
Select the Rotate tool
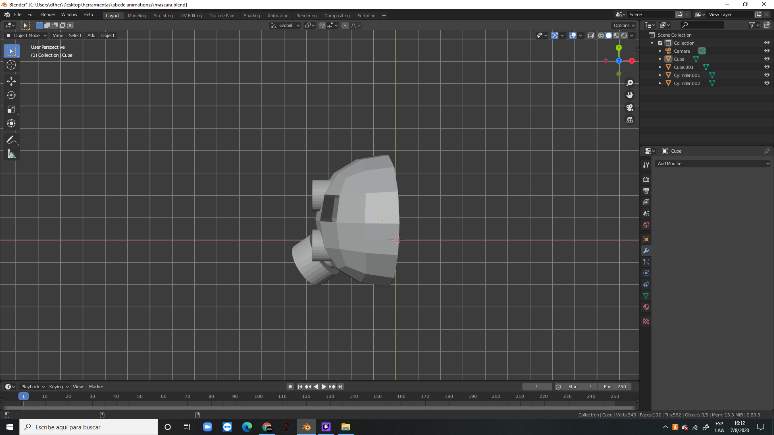tap(11, 95)
